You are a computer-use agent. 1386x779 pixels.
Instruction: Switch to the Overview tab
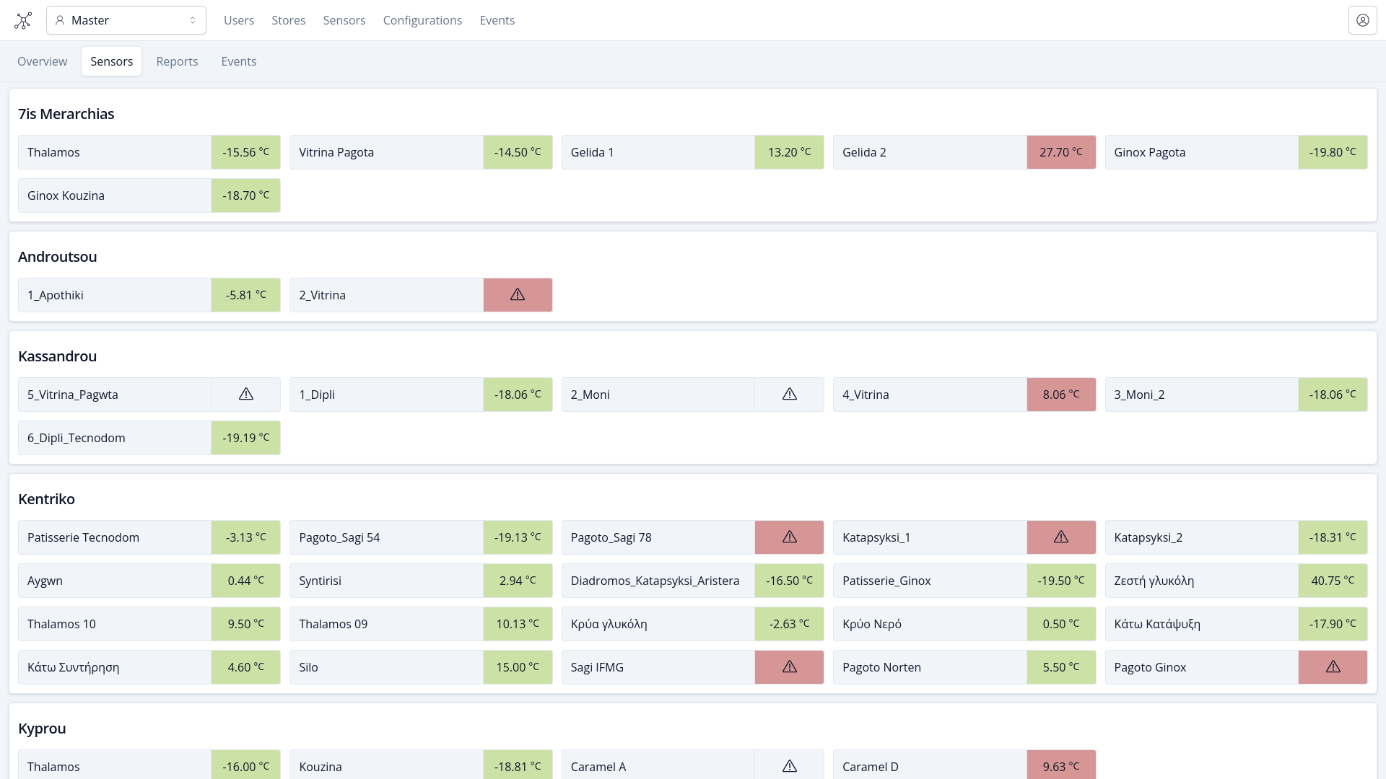42,61
